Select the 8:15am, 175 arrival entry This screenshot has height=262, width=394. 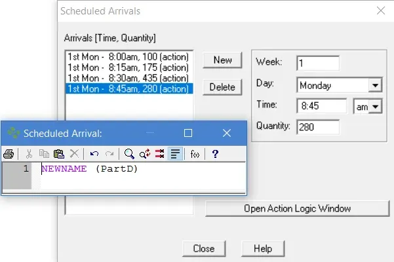click(x=128, y=67)
